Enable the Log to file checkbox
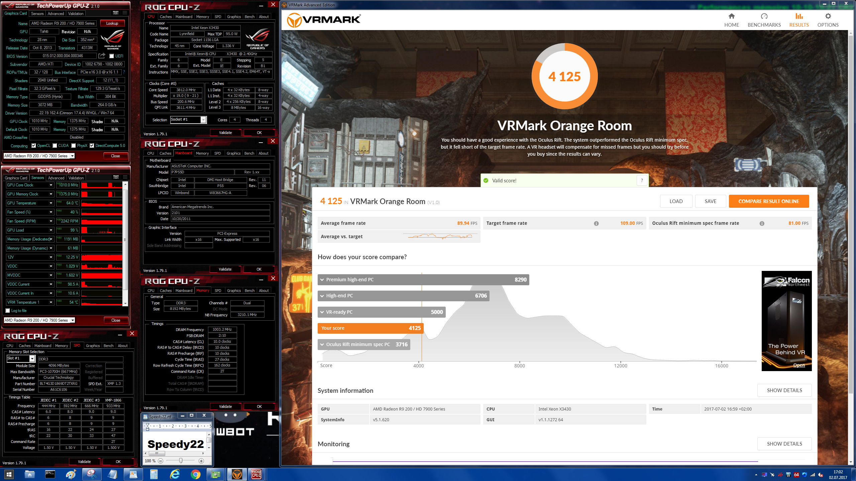Screen dimensions: 856x481 [8, 311]
